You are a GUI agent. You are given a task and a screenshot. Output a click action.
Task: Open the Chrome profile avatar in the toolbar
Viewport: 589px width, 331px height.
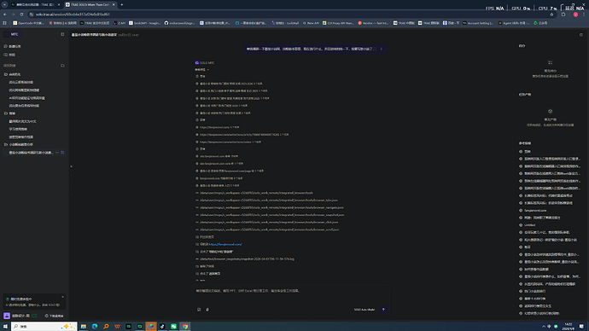click(575, 15)
